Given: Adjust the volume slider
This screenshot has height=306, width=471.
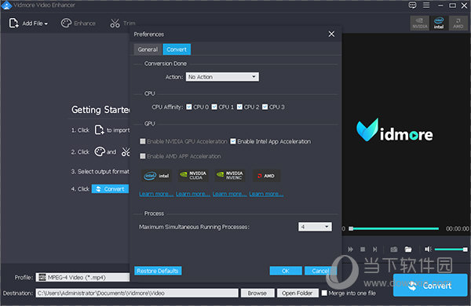Looking at the screenshot, I should coord(451,250).
